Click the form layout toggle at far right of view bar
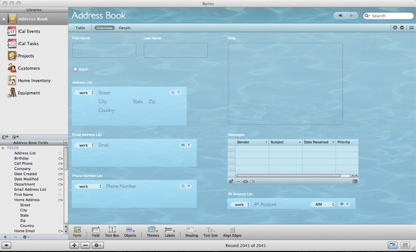Viewport: 416px width, 252px height. [x=411, y=27]
